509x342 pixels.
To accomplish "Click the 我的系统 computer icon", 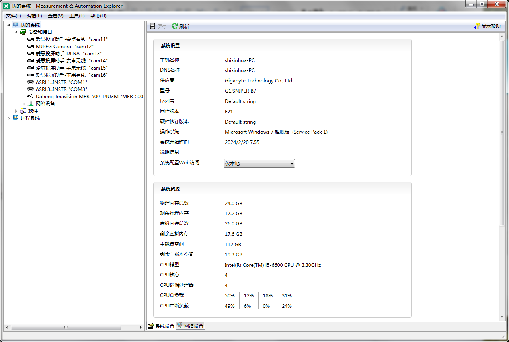I will tap(16, 25).
